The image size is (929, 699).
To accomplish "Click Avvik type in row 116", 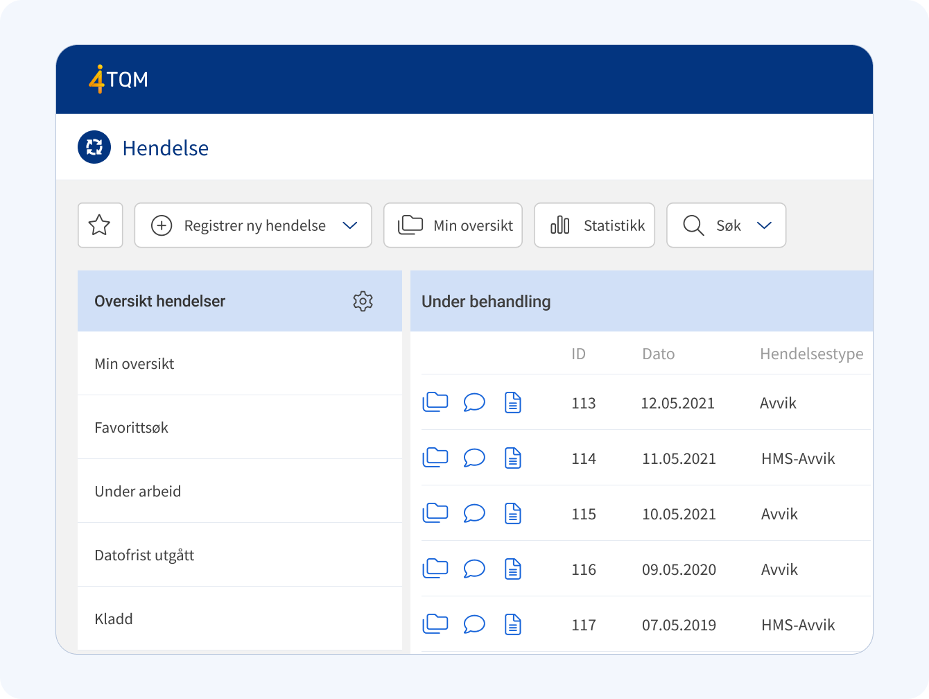I will 779,569.
